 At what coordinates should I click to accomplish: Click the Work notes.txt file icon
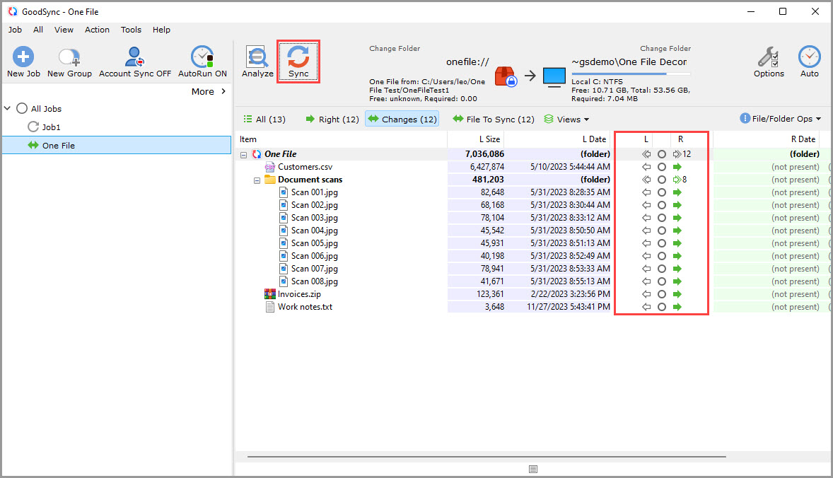pyautogui.click(x=270, y=307)
